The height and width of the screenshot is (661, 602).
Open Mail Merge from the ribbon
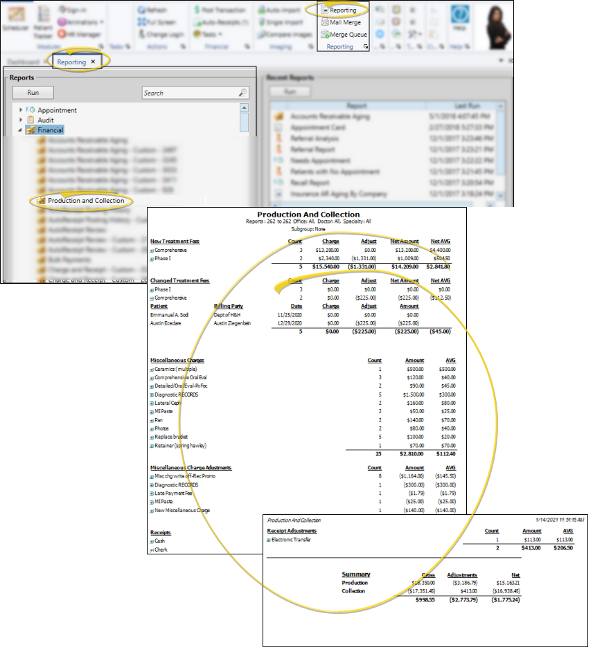344,23
